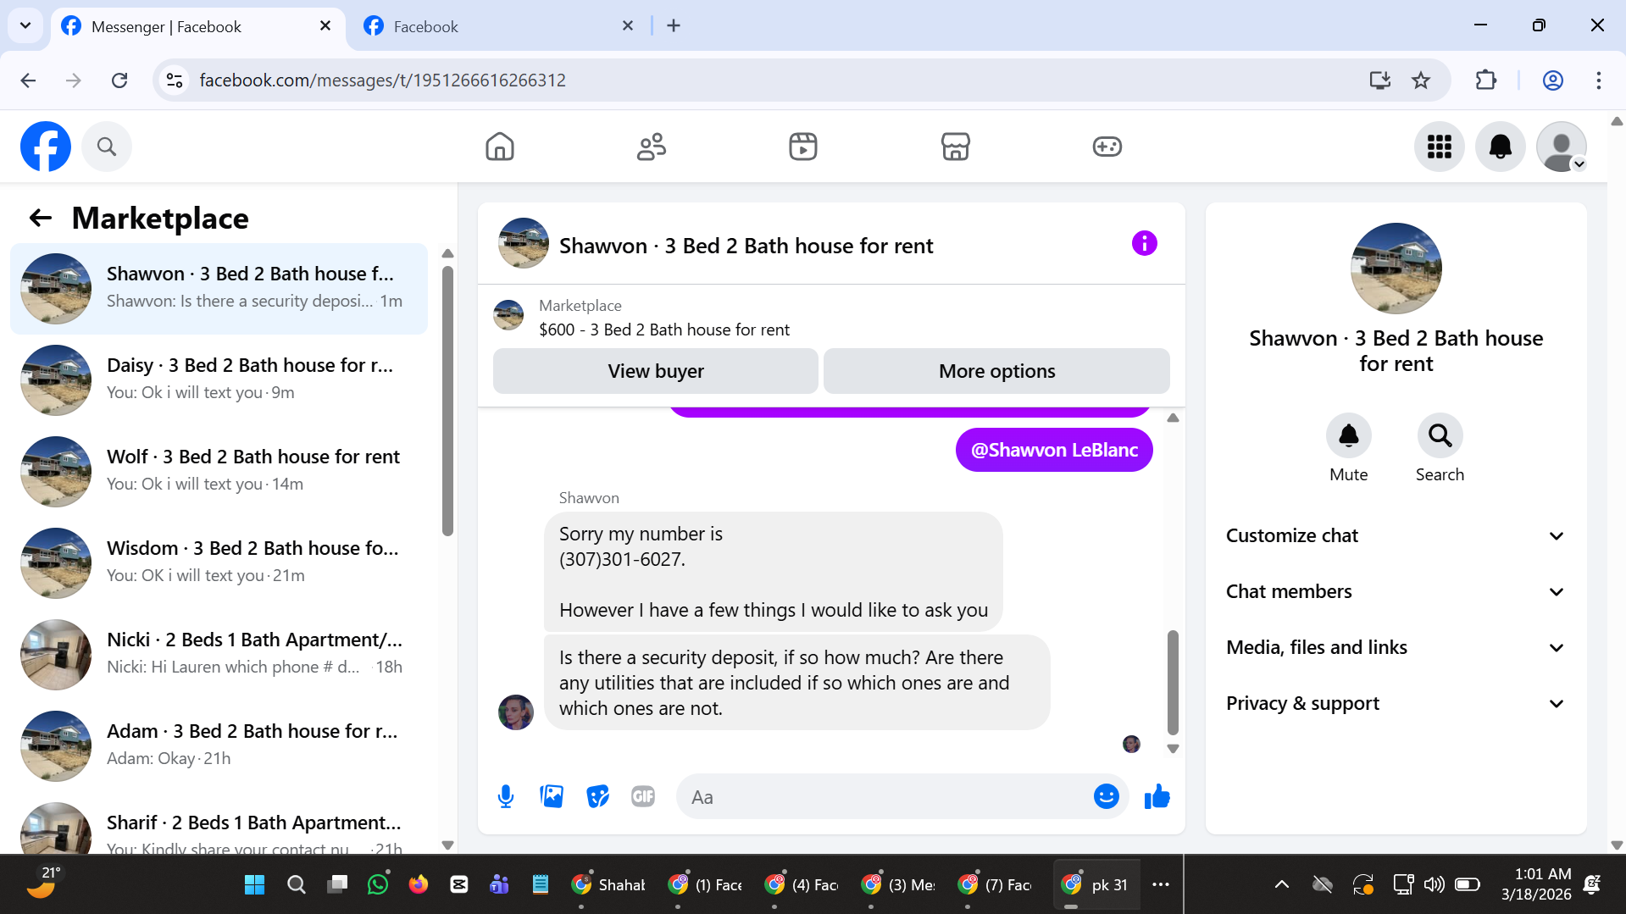Image resolution: width=1626 pixels, height=914 pixels.
Task: Open the Facebook search magnifier
Action: pyautogui.click(x=107, y=147)
